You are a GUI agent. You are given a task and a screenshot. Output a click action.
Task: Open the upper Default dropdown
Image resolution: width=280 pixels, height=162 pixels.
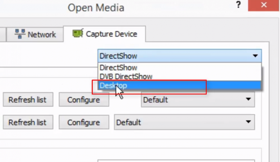(x=198, y=100)
